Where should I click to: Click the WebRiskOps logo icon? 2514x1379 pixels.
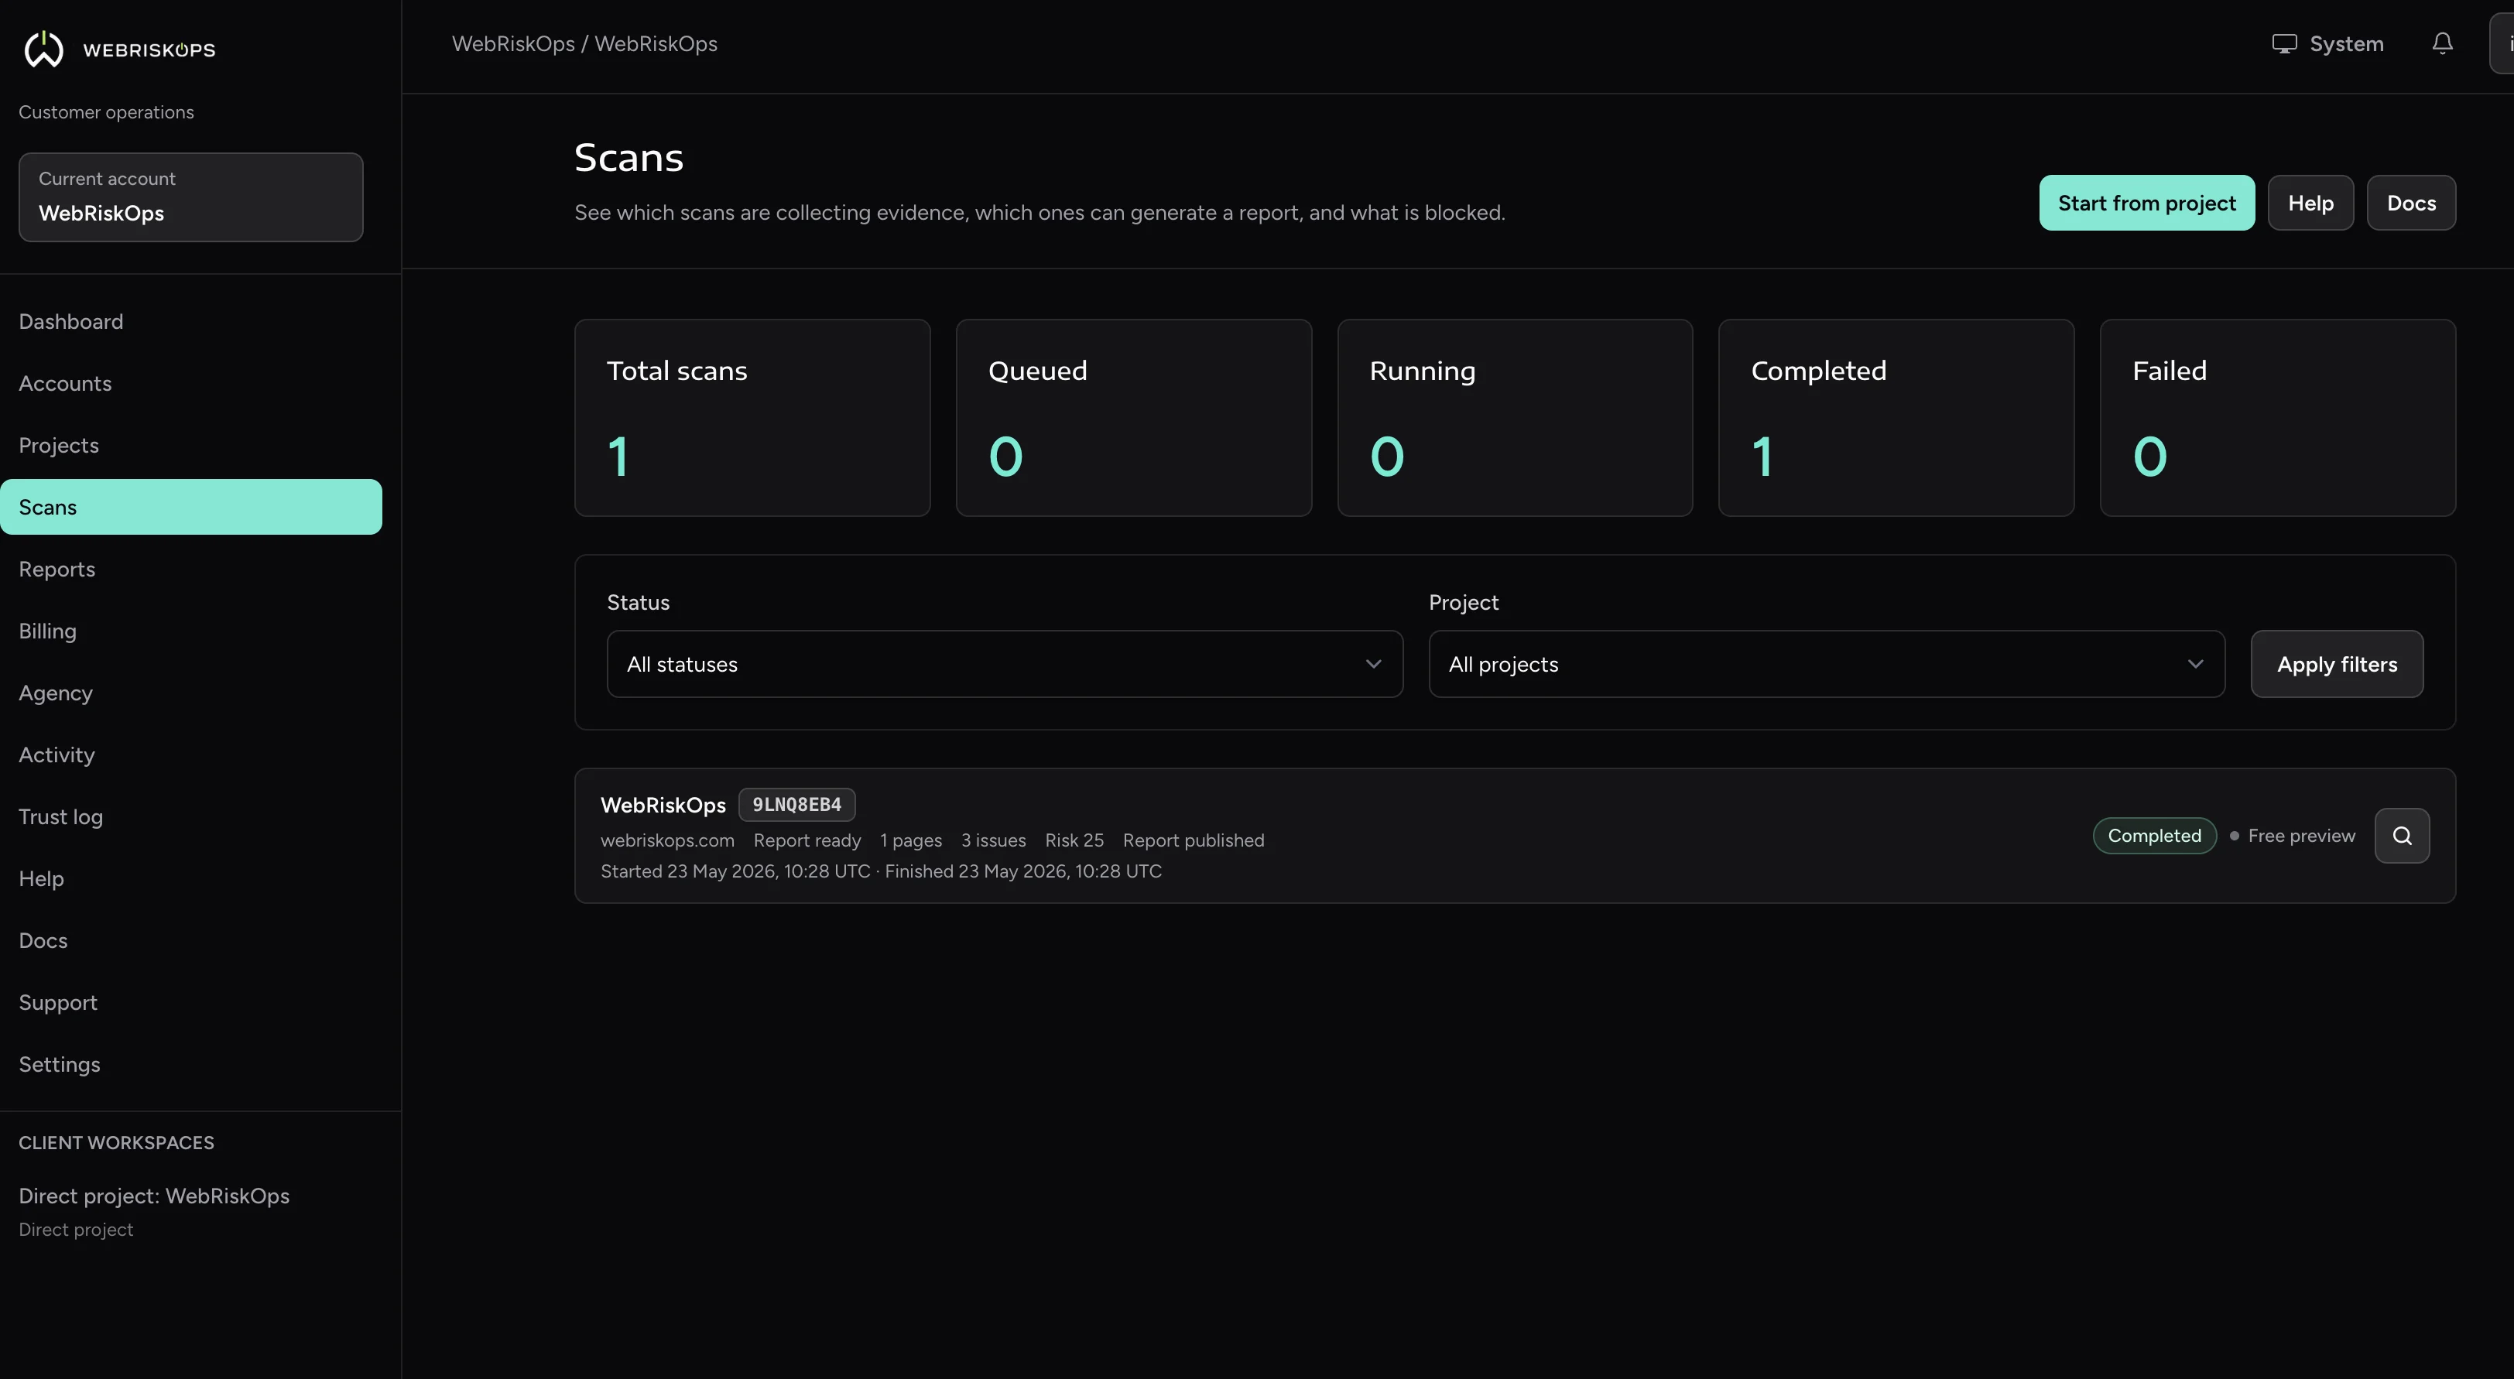tap(44, 49)
